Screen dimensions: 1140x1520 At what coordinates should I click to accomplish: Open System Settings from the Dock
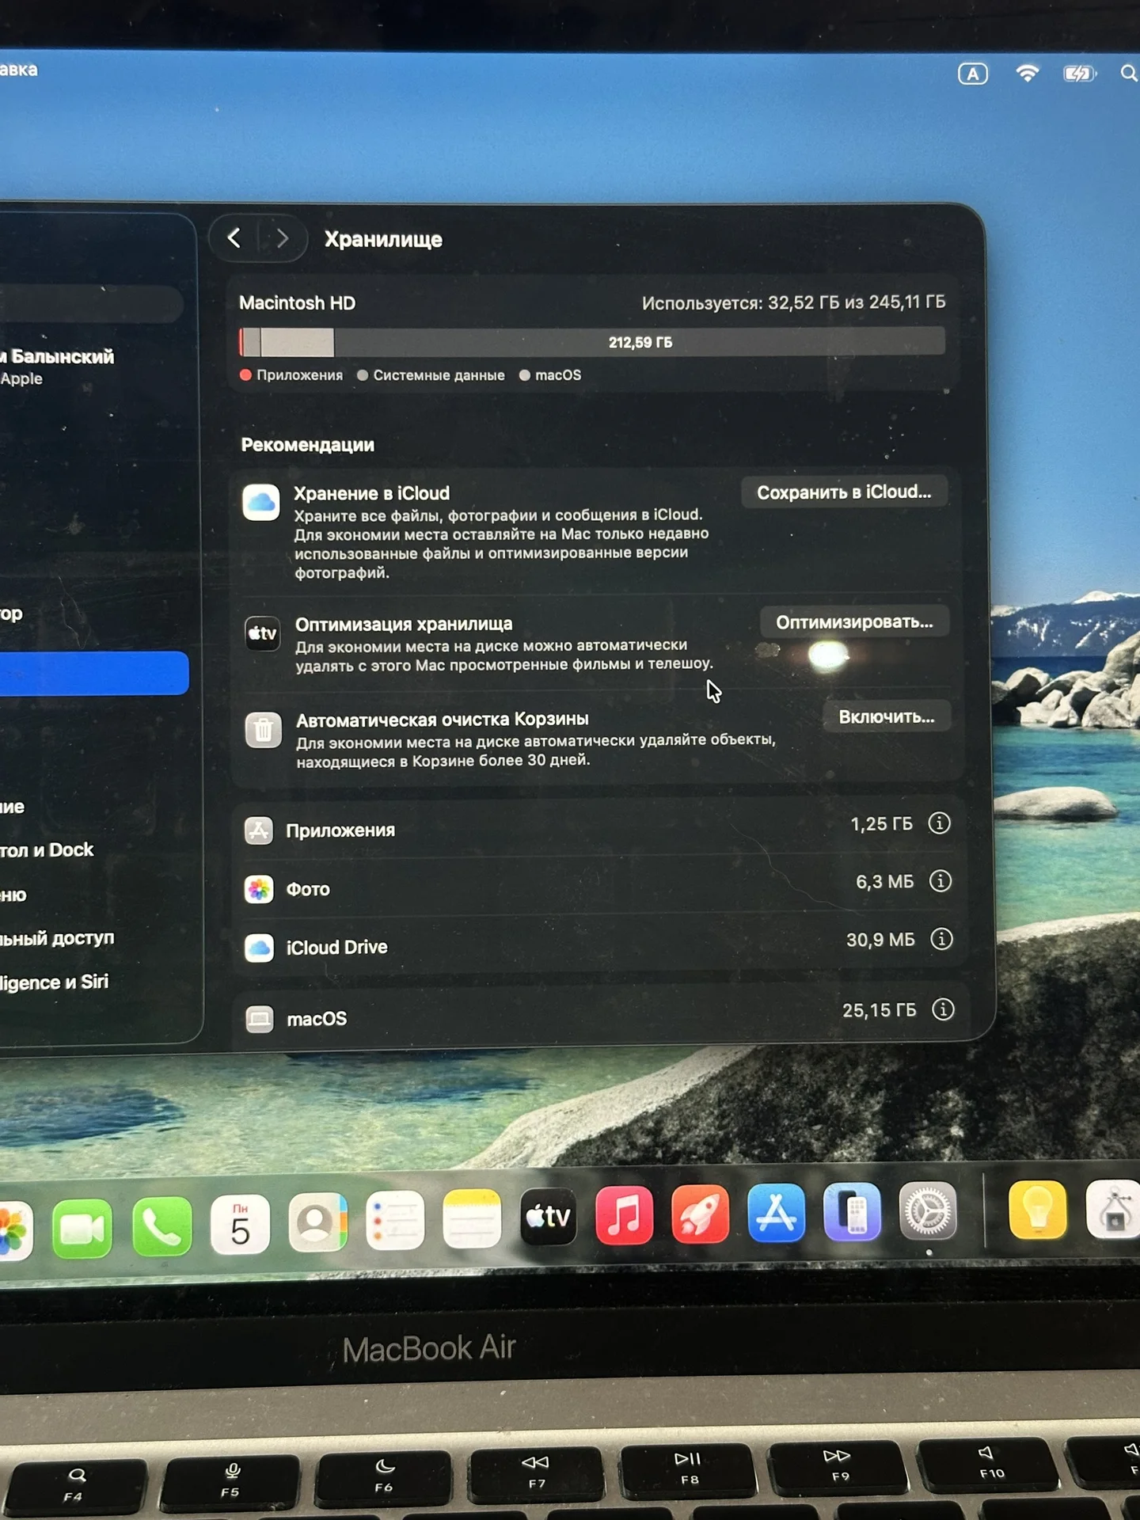929,1211
